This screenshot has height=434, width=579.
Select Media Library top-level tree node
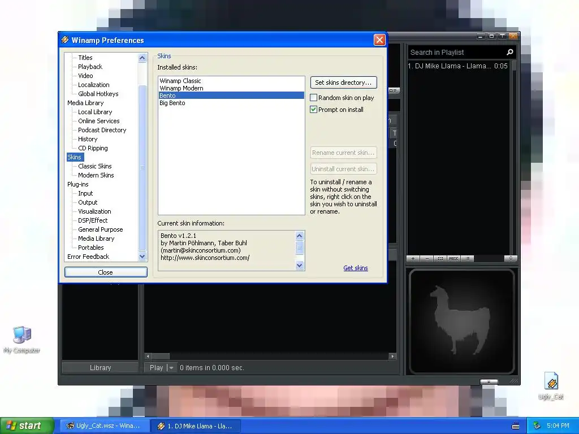pyautogui.click(x=85, y=103)
